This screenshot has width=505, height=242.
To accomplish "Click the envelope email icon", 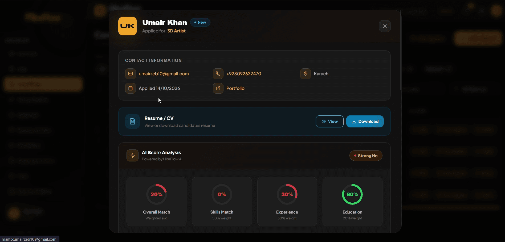I will pyautogui.click(x=131, y=74).
